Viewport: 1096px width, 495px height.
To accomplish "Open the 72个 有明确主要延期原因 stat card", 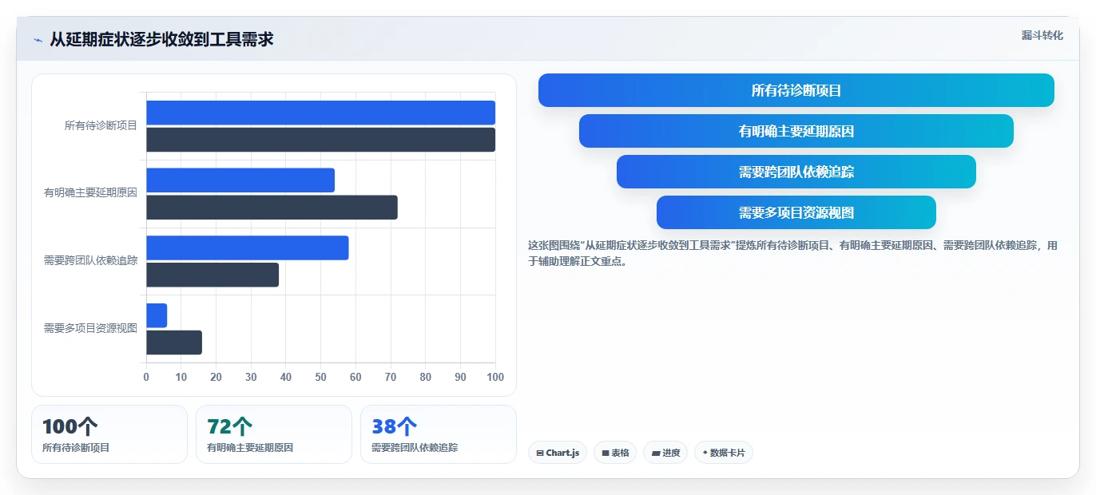I will [x=274, y=434].
